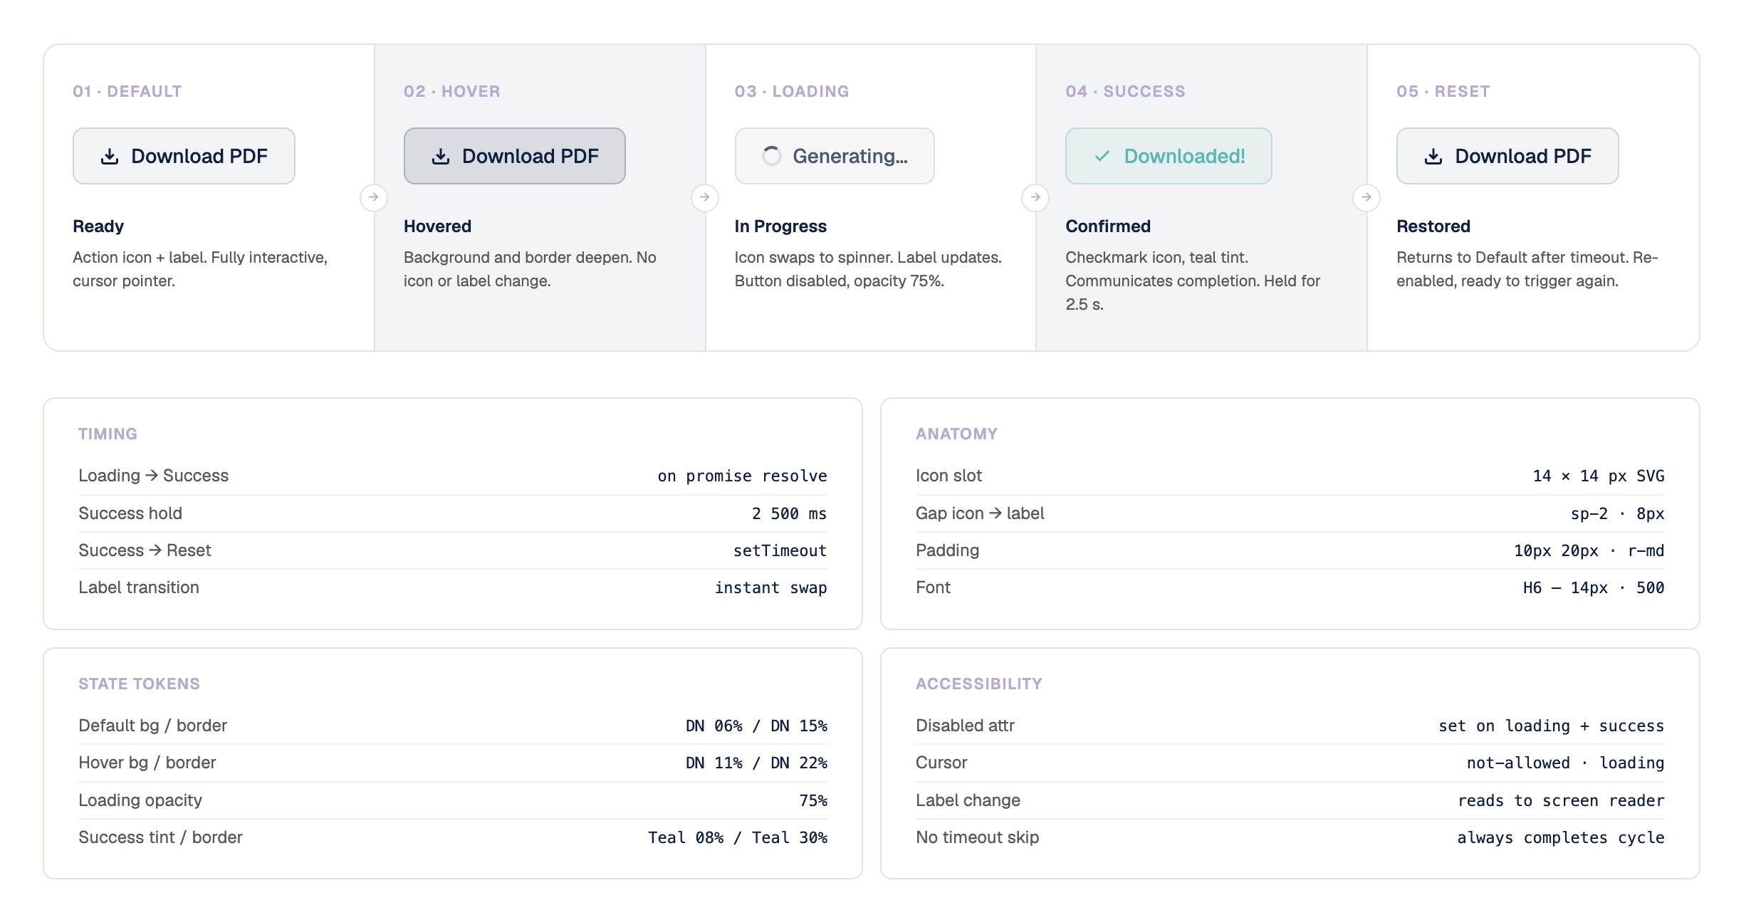This screenshot has width=1756, height=920.
Task: Click the download icon in the Hover state button
Action: tap(441, 157)
